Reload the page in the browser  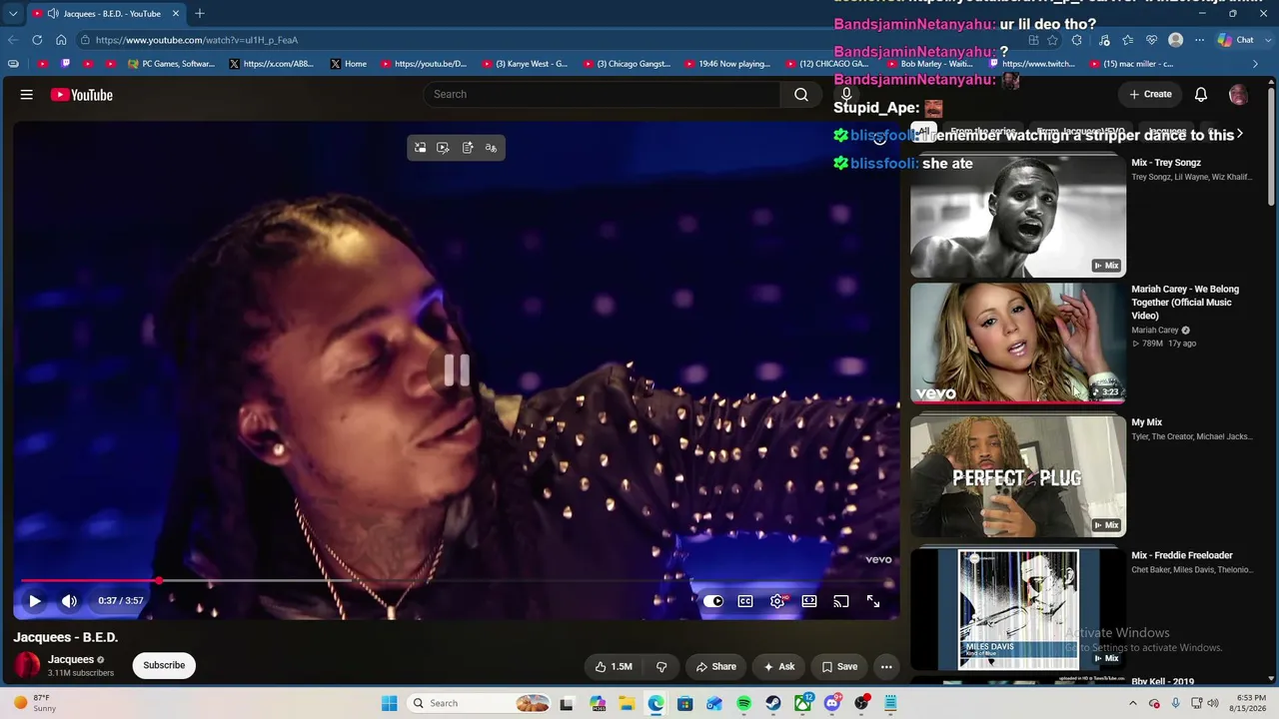pos(37,40)
